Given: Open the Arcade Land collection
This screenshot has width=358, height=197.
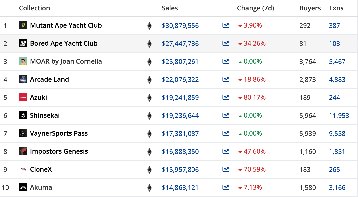Looking at the screenshot, I should point(49,79).
